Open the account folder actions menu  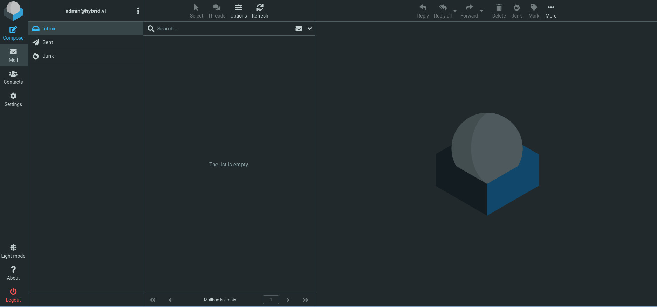click(138, 11)
